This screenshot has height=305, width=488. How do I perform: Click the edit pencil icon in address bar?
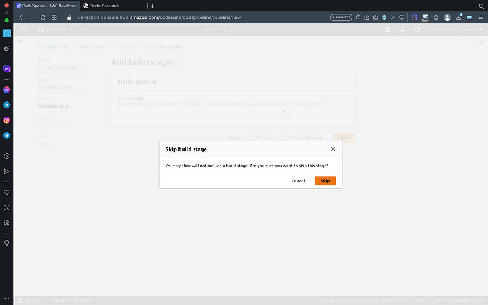point(366,17)
